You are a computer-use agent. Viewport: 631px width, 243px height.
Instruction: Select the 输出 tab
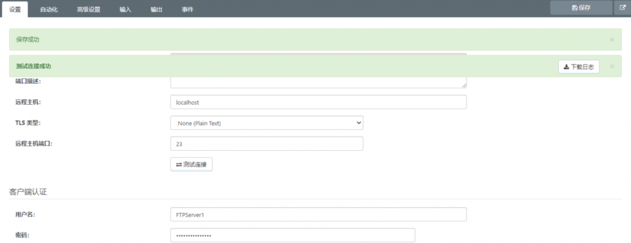tap(157, 10)
